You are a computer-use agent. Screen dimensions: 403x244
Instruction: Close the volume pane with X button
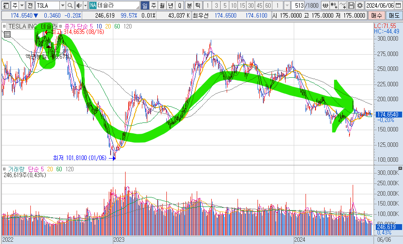400,168
